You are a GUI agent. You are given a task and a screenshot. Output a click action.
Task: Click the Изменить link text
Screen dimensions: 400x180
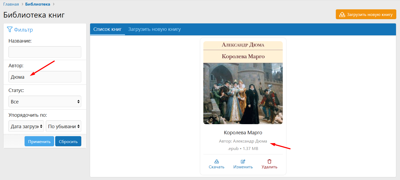pos(243,167)
